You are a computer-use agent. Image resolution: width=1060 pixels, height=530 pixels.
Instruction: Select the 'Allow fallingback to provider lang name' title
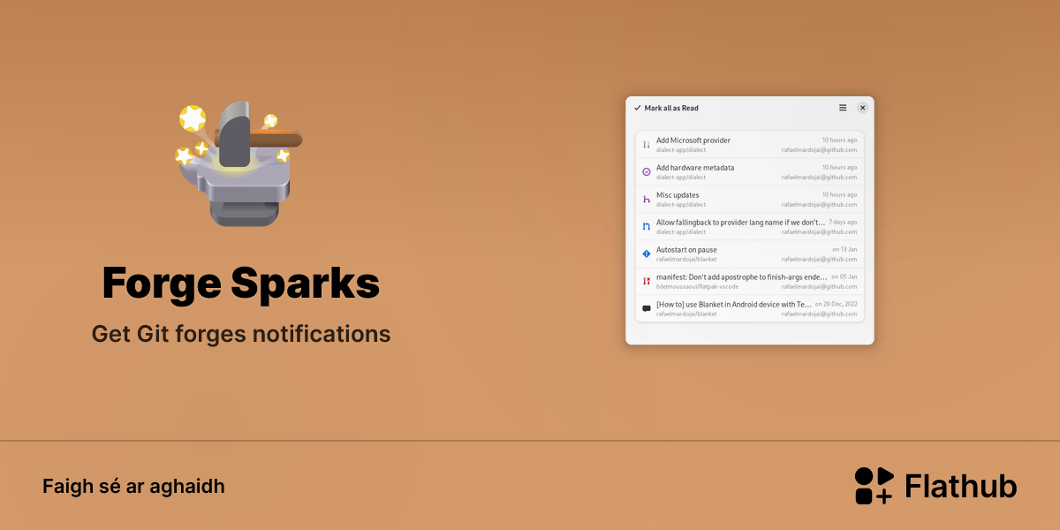[x=741, y=223]
